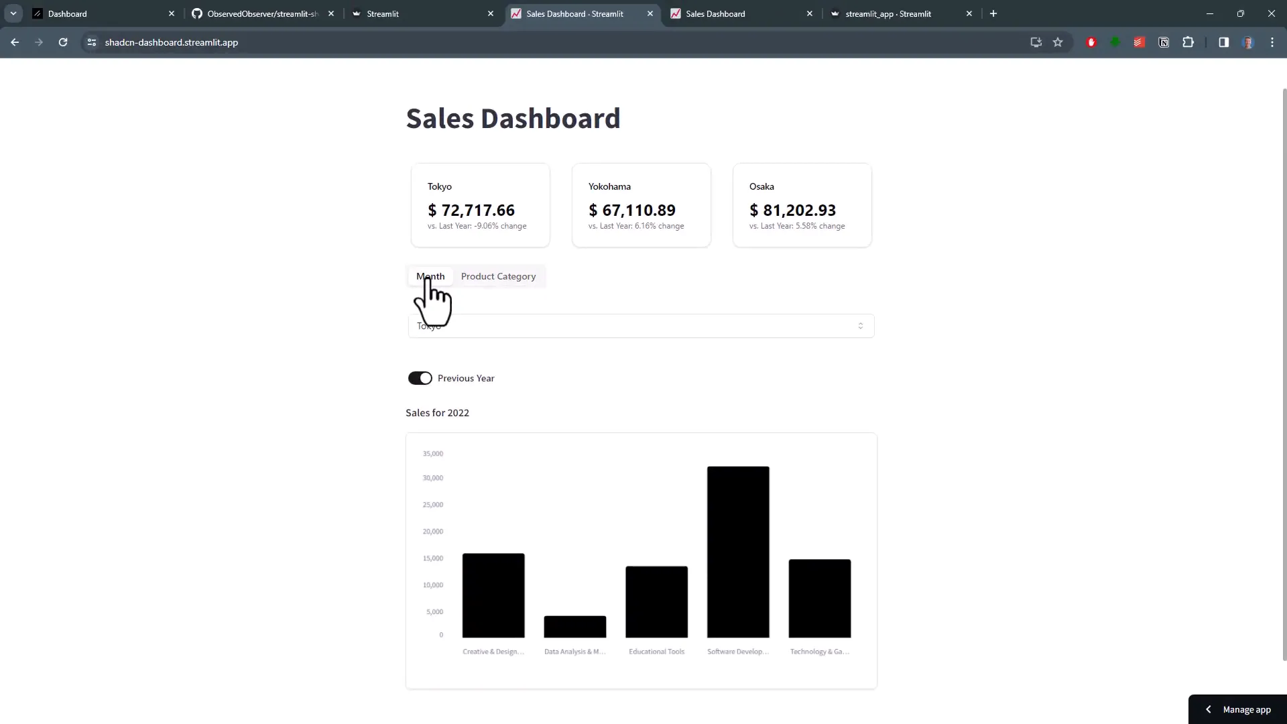Toggle the browser side panel icon
The image size is (1287, 724).
coord(1223,42)
